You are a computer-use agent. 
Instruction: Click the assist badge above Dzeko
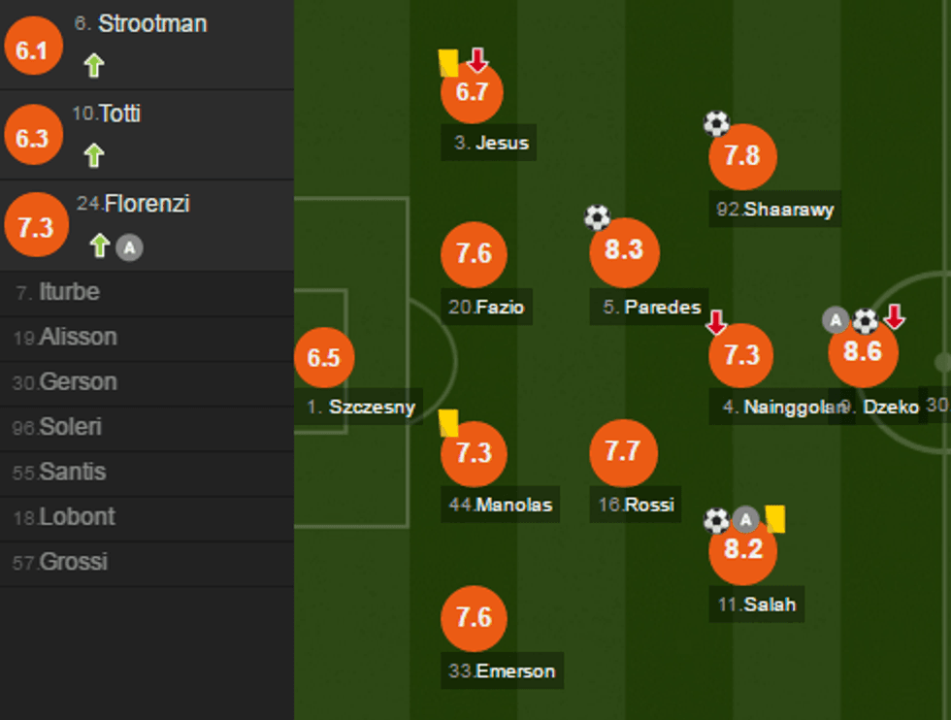836,319
